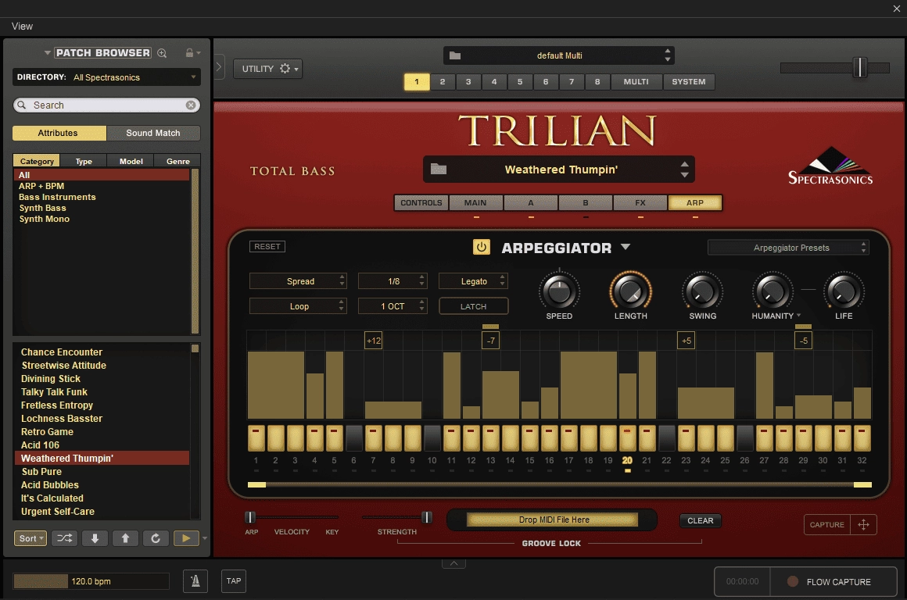
Task: Toggle arpeggiator step 6 button
Action: 354,438
